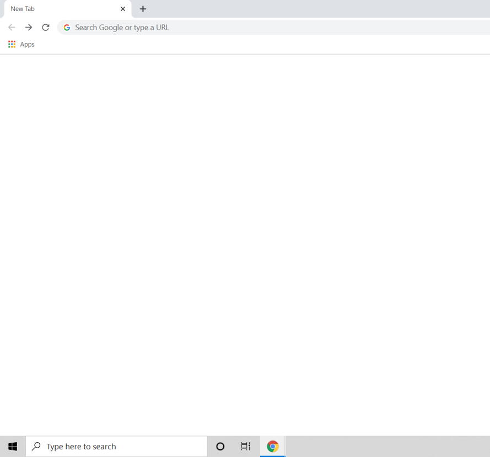Open Task View on the taskbar
Screen dimensions: 490x457
coord(246,447)
